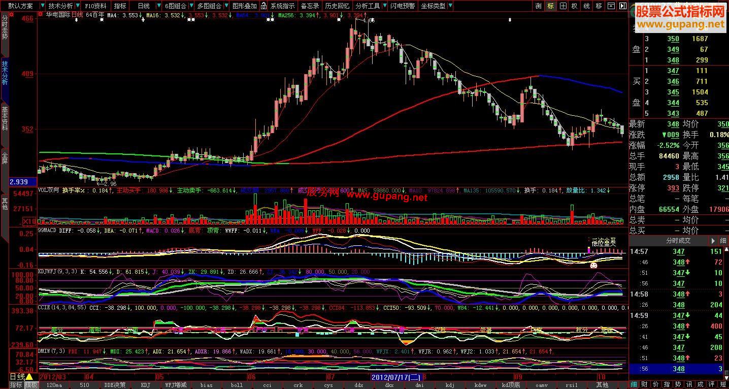Open the 日线 period selector

coord(144,6)
